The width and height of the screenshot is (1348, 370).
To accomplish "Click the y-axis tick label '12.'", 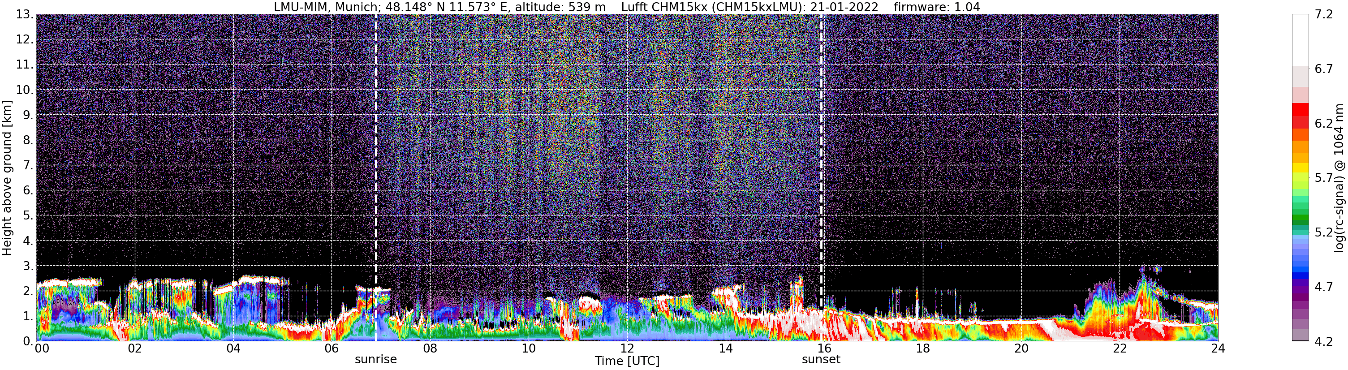I will (x=25, y=40).
